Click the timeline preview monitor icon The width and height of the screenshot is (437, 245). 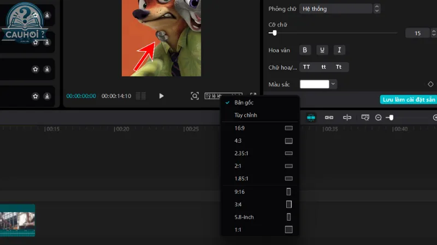point(365,118)
